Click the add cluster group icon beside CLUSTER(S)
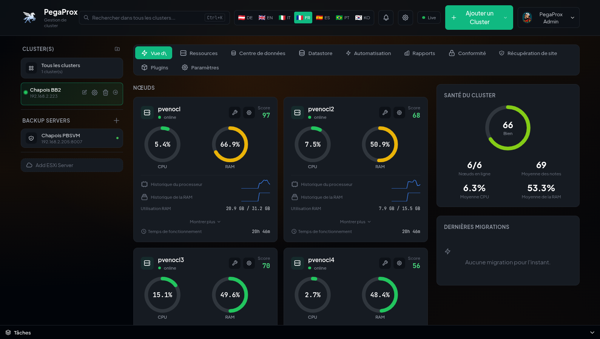The width and height of the screenshot is (600, 339). pos(117,49)
